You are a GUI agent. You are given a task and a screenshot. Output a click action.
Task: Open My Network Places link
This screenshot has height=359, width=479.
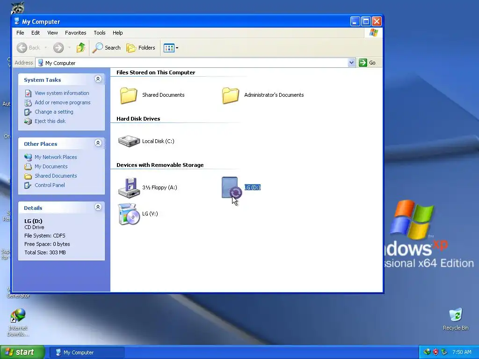56,157
